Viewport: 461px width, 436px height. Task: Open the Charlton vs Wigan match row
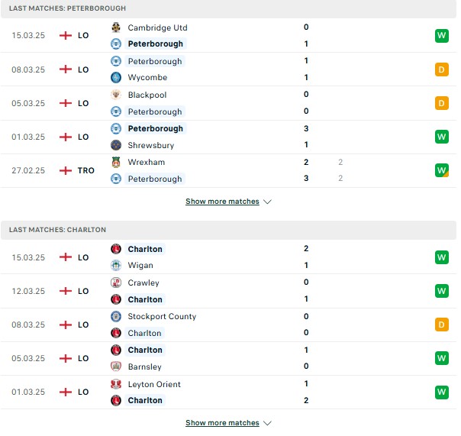click(x=228, y=257)
